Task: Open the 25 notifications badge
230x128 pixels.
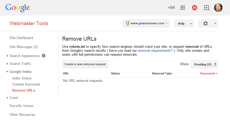Action: point(195,8)
